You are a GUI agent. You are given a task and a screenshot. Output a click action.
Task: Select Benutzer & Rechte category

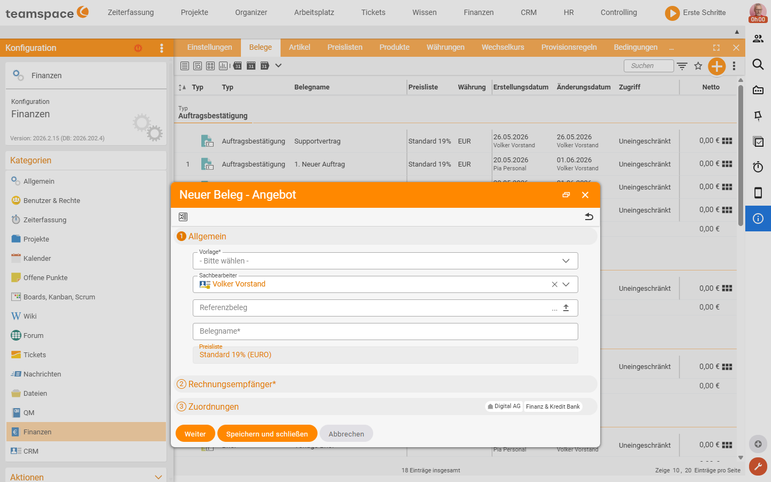[86, 200]
